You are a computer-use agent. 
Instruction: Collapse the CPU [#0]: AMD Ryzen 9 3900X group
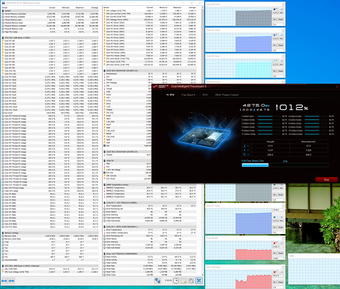coord(3,38)
